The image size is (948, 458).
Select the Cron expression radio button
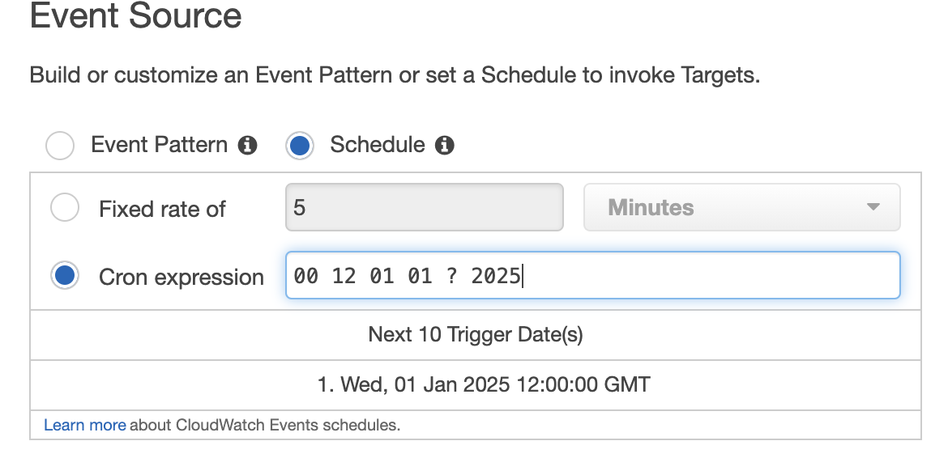point(65,276)
